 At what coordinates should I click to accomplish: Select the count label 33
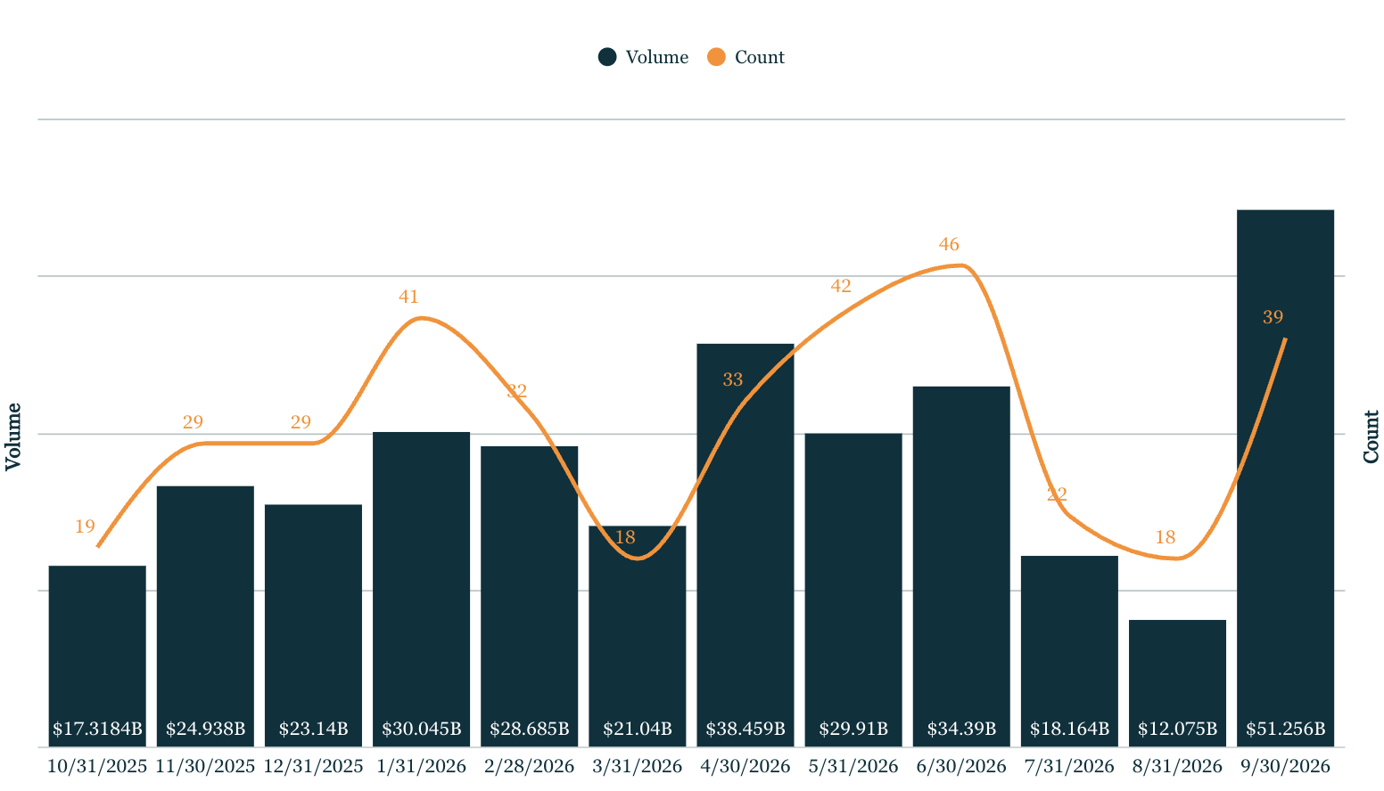pyautogui.click(x=733, y=380)
